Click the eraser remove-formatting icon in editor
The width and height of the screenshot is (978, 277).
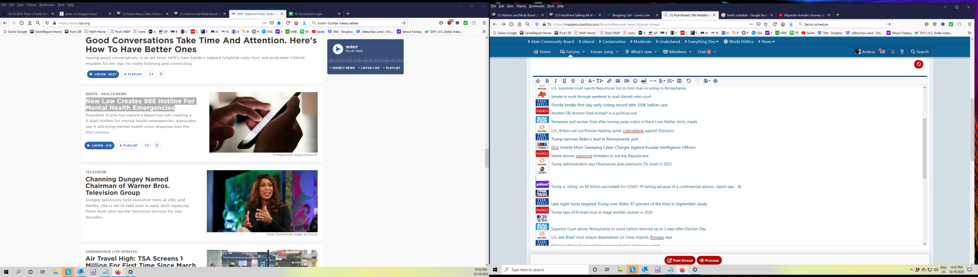coord(538,81)
